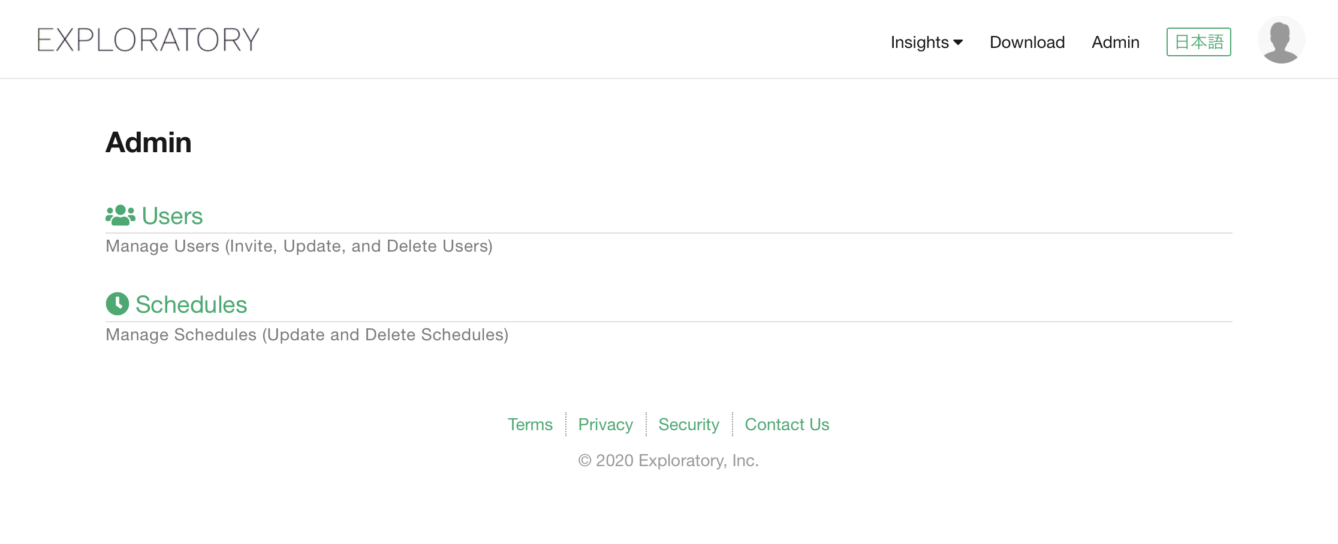Click the Admin page heading
Image resolution: width=1338 pixels, height=544 pixels.
149,143
